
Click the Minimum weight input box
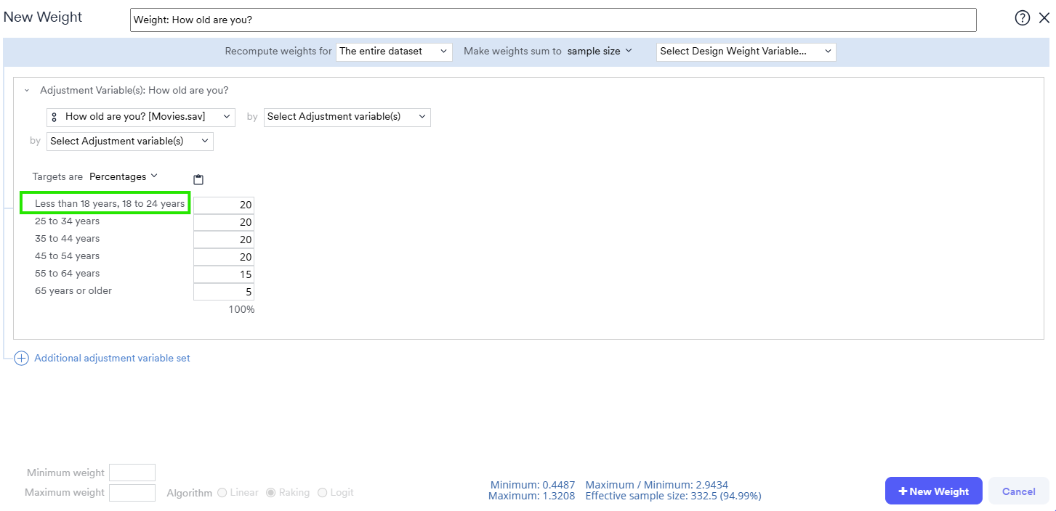coord(132,473)
